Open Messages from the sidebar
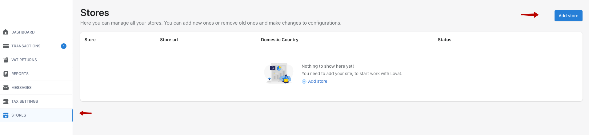589x135 pixels. [x=36, y=88]
